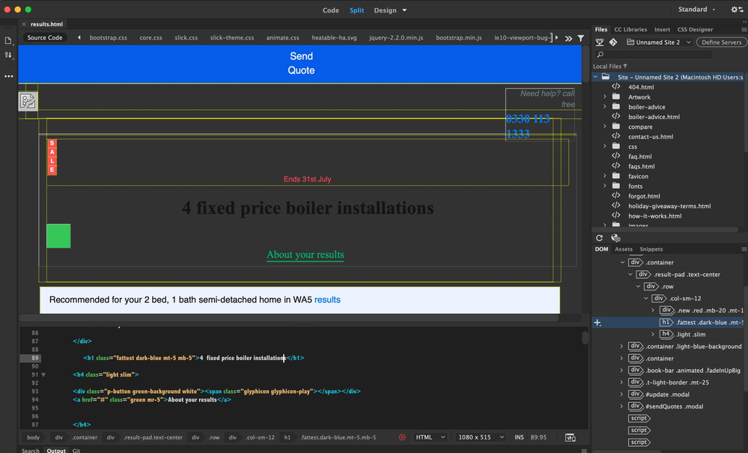Open the file management arrows icon
The height and width of the screenshot is (453, 748).
[x=9, y=55]
